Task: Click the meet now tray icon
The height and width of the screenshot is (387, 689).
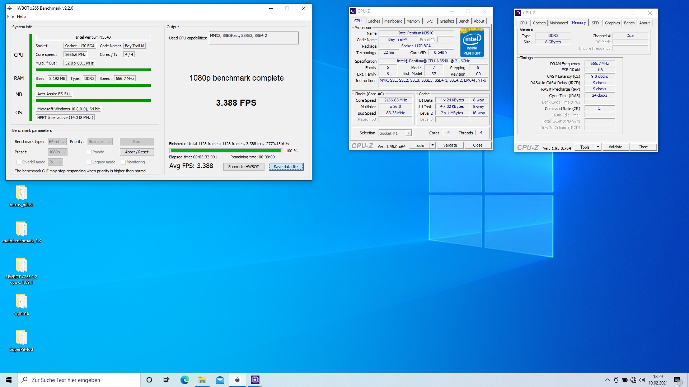Action: [x=616, y=380]
